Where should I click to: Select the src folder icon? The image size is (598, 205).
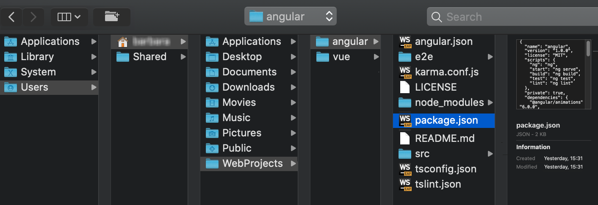(x=405, y=154)
